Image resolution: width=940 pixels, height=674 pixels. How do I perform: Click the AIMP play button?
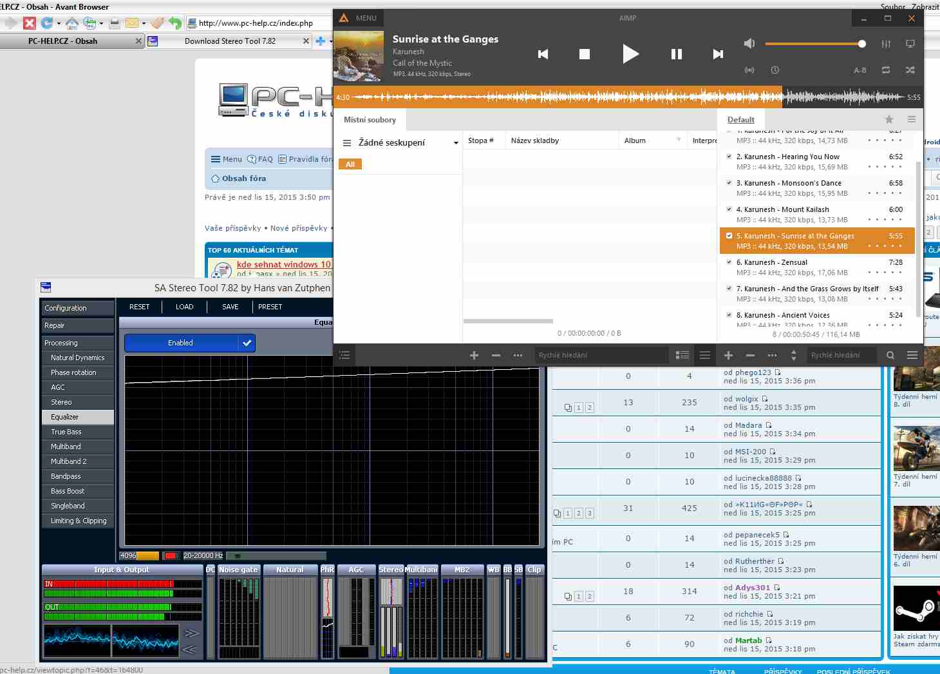tap(630, 54)
